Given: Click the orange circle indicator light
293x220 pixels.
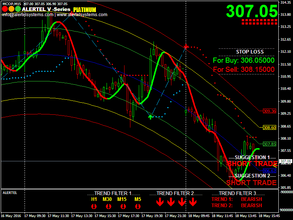Looking at the screenshot, I should click(11, 9).
